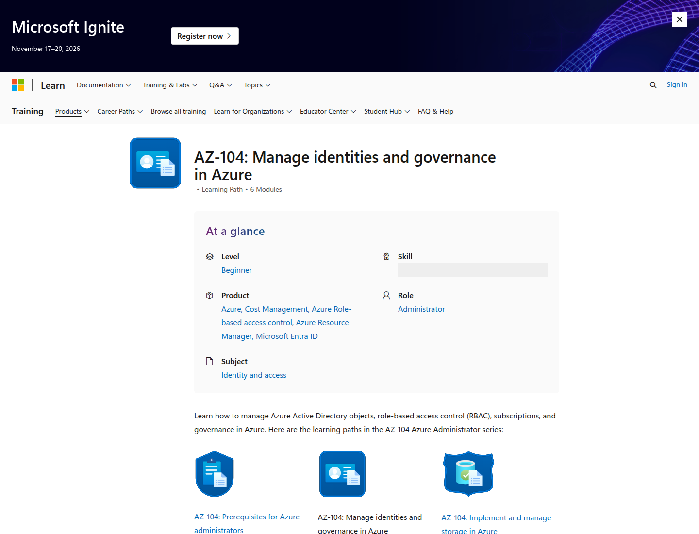Open AZ-104: Implement and manage storage link

(x=496, y=524)
